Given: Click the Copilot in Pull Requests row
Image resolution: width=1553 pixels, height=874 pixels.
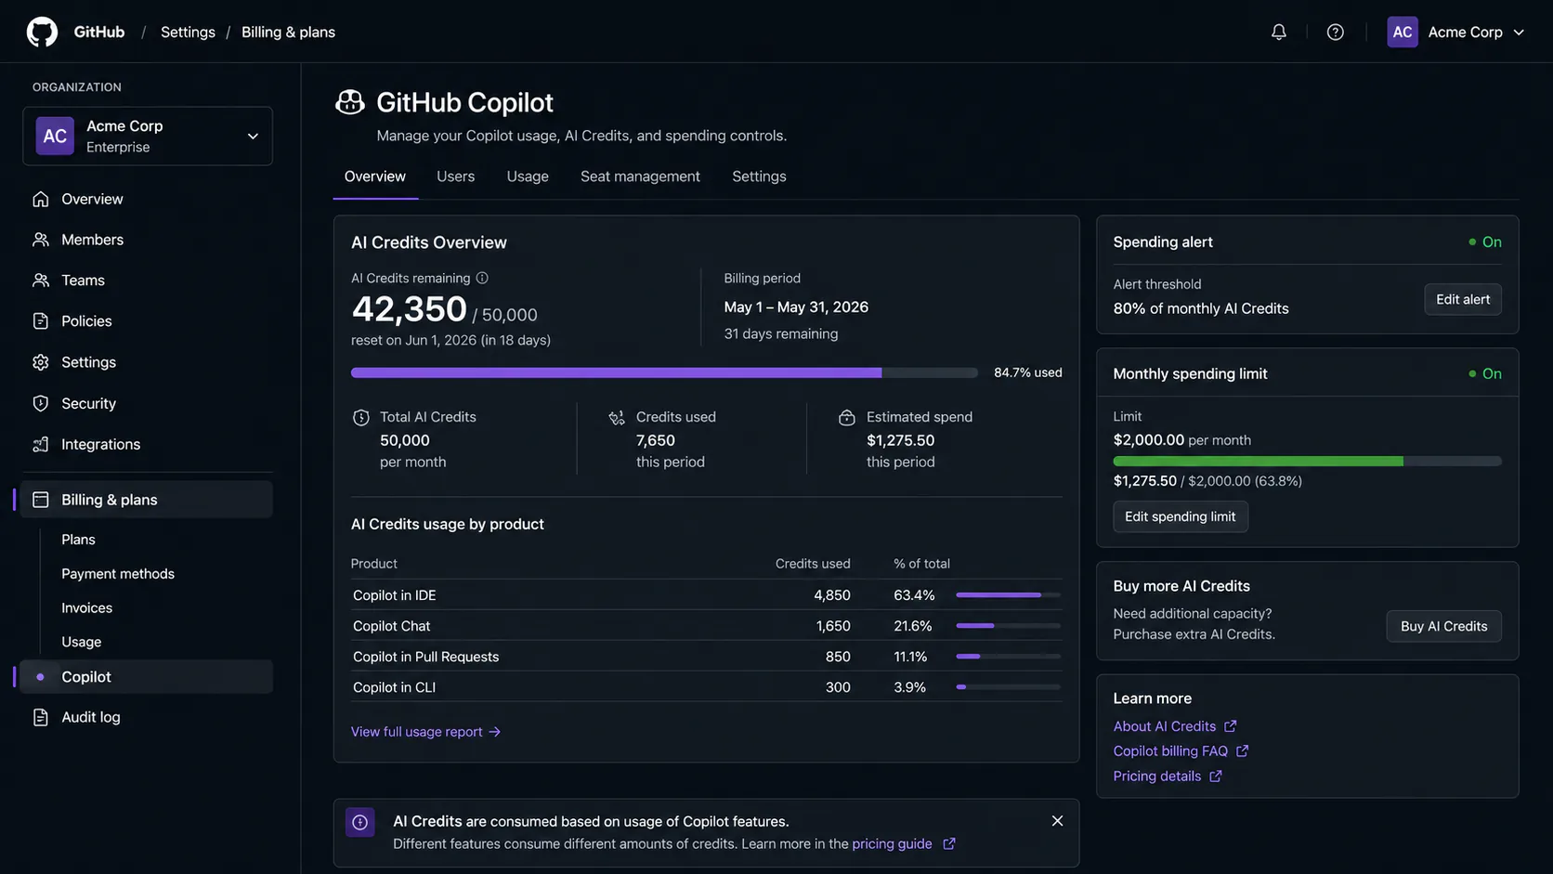Looking at the screenshot, I should (706, 657).
